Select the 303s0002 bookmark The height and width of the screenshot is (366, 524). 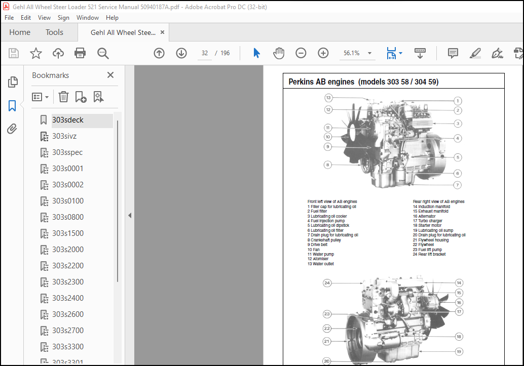(68, 185)
